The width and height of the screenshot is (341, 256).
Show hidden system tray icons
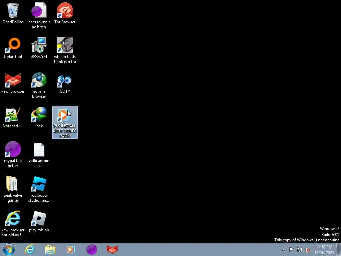(x=283, y=250)
